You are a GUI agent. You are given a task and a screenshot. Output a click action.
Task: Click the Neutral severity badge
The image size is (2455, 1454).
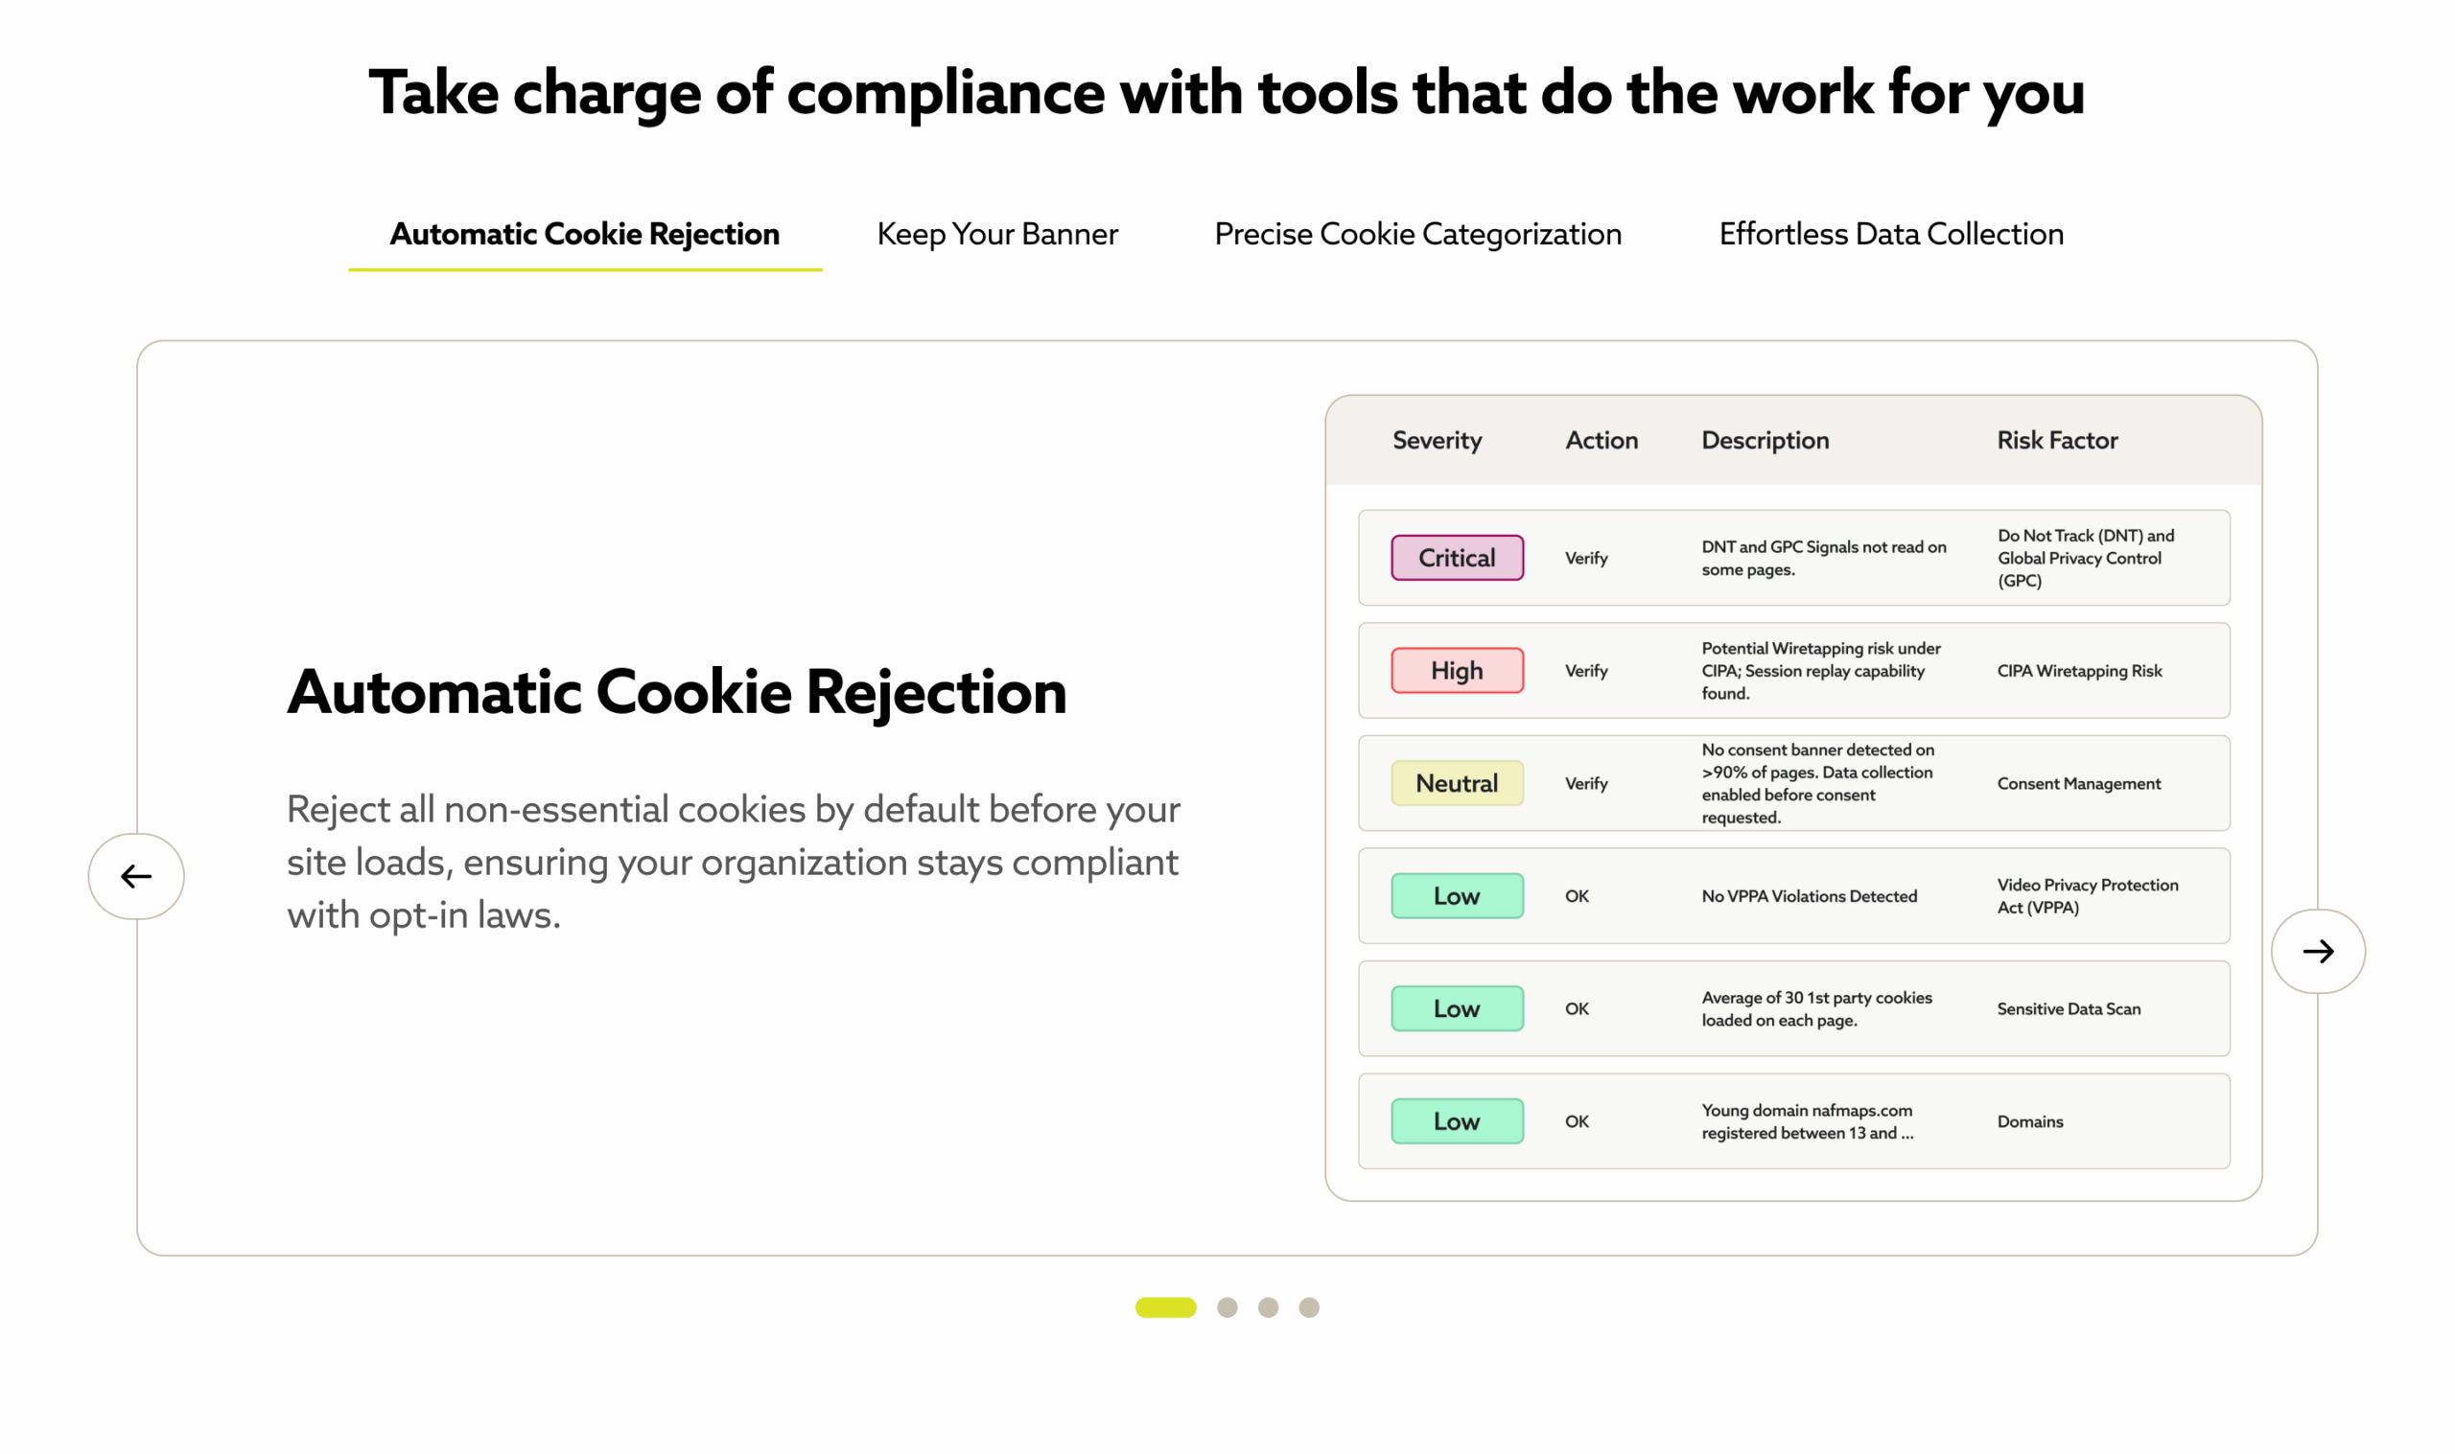pyautogui.click(x=1458, y=783)
